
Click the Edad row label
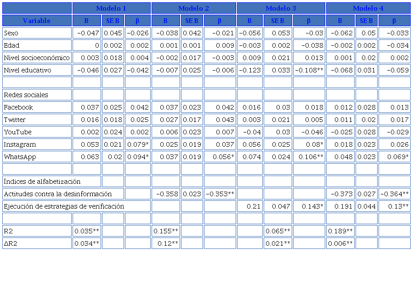click(37, 45)
